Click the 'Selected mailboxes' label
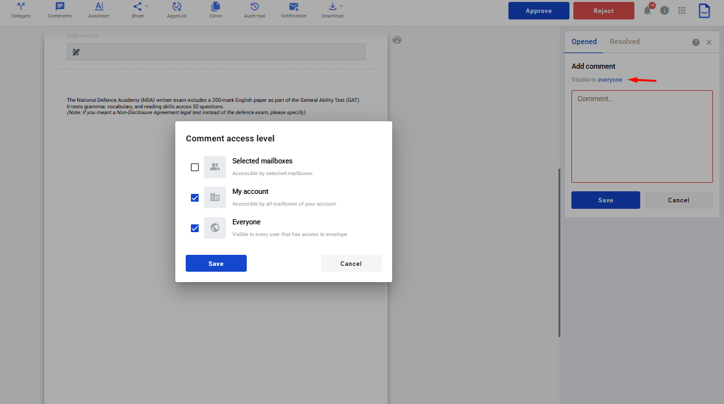This screenshot has width=724, height=404. [262, 161]
